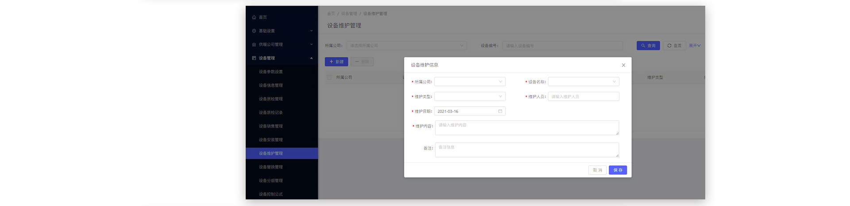Click the 供暖公司管理 bank icon

tap(254, 45)
